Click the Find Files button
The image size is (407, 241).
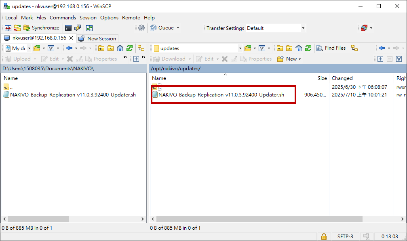click(x=331, y=48)
